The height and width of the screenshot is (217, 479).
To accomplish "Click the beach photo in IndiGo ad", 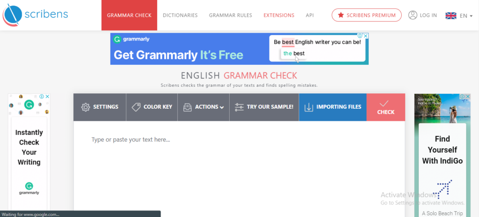I will [x=443, y=108].
